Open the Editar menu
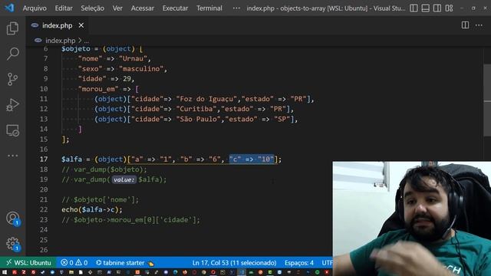 (x=64, y=8)
